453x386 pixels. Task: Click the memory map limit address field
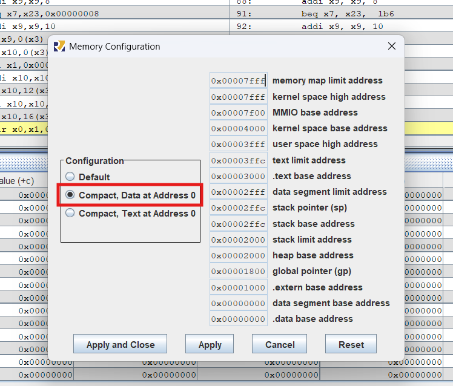238,81
